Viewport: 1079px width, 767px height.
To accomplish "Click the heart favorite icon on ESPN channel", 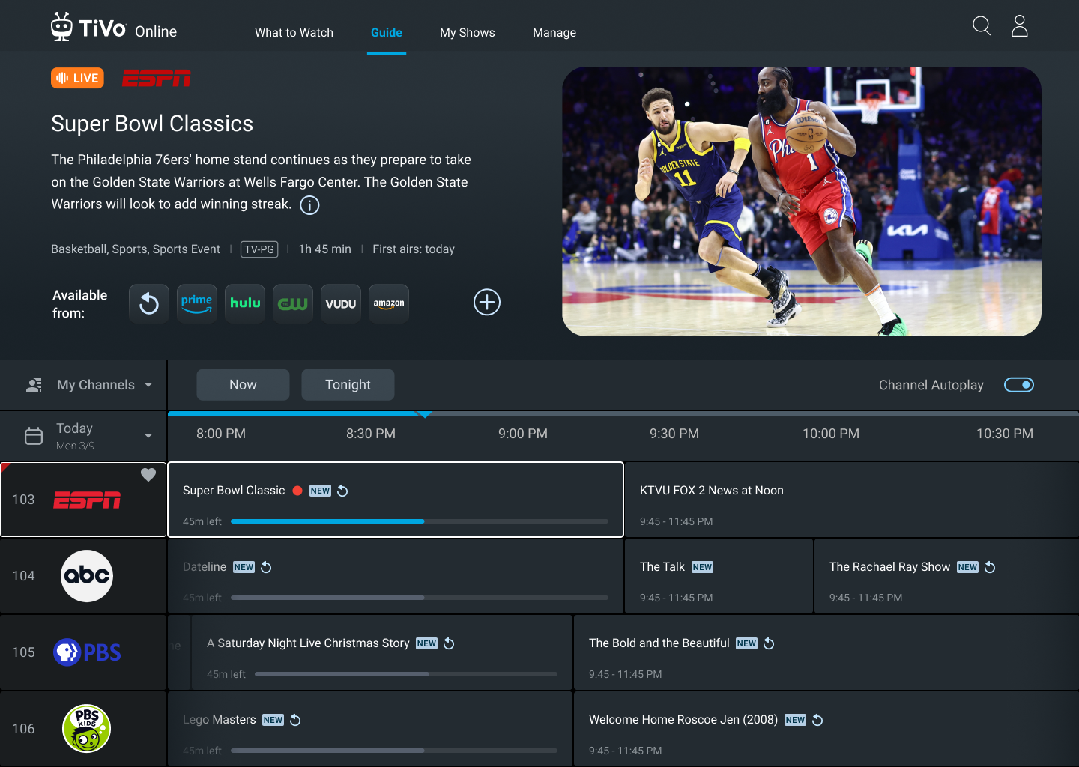I will tap(148, 475).
